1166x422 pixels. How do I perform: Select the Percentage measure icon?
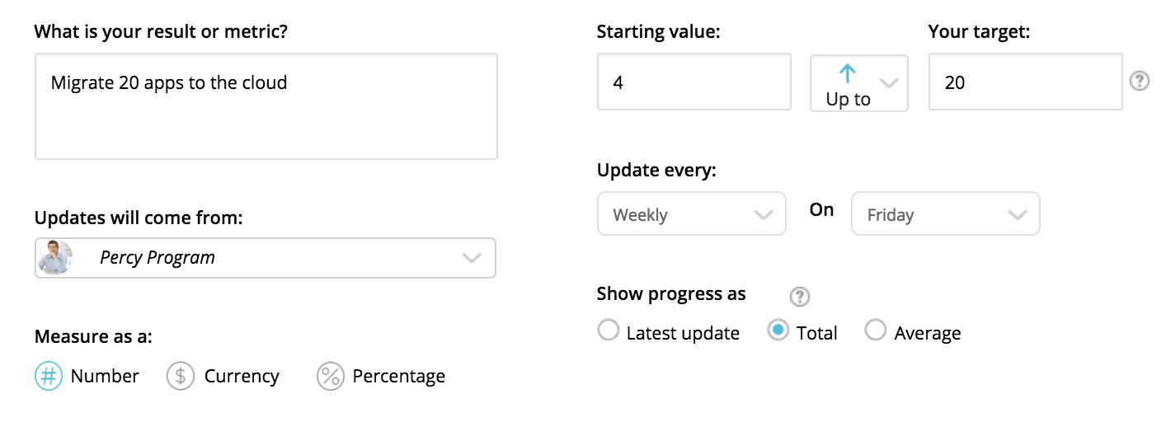pos(331,377)
